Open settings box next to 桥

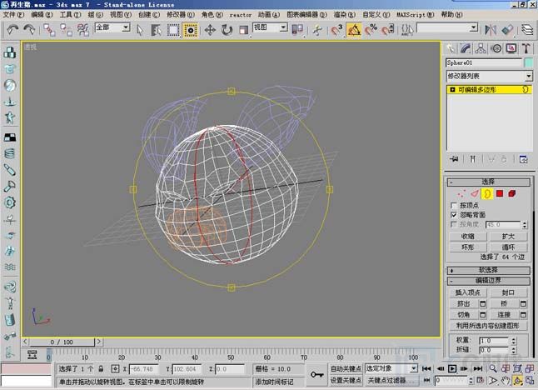pyautogui.click(x=523, y=304)
